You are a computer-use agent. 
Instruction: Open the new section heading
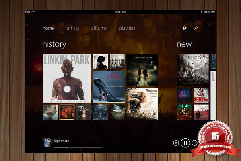pyautogui.click(x=184, y=44)
